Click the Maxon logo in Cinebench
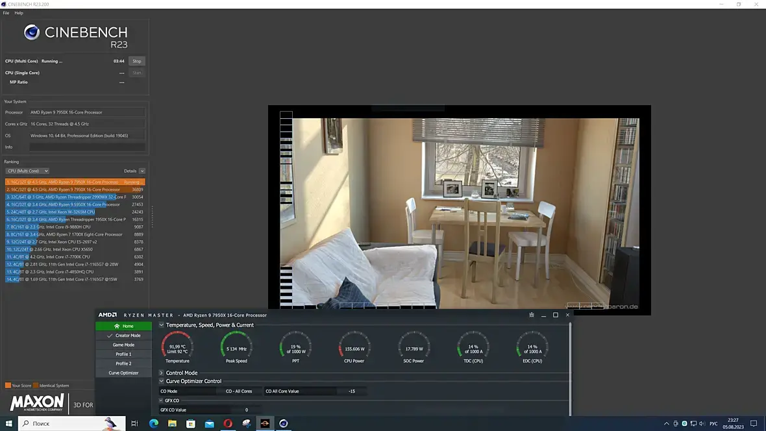The image size is (766, 431). tap(37, 403)
